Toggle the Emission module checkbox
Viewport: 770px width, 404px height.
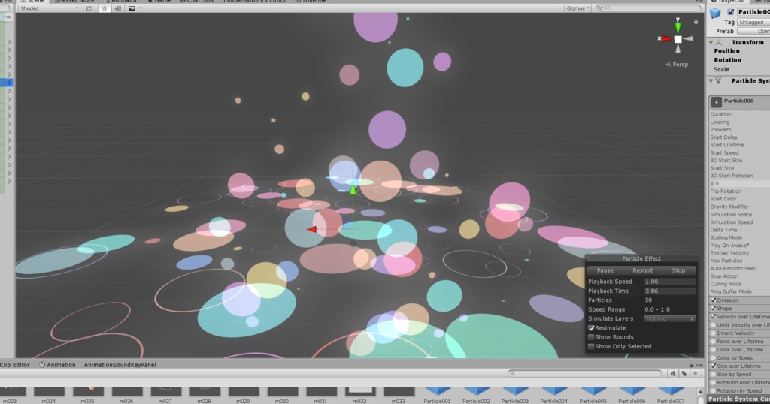coord(714,300)
